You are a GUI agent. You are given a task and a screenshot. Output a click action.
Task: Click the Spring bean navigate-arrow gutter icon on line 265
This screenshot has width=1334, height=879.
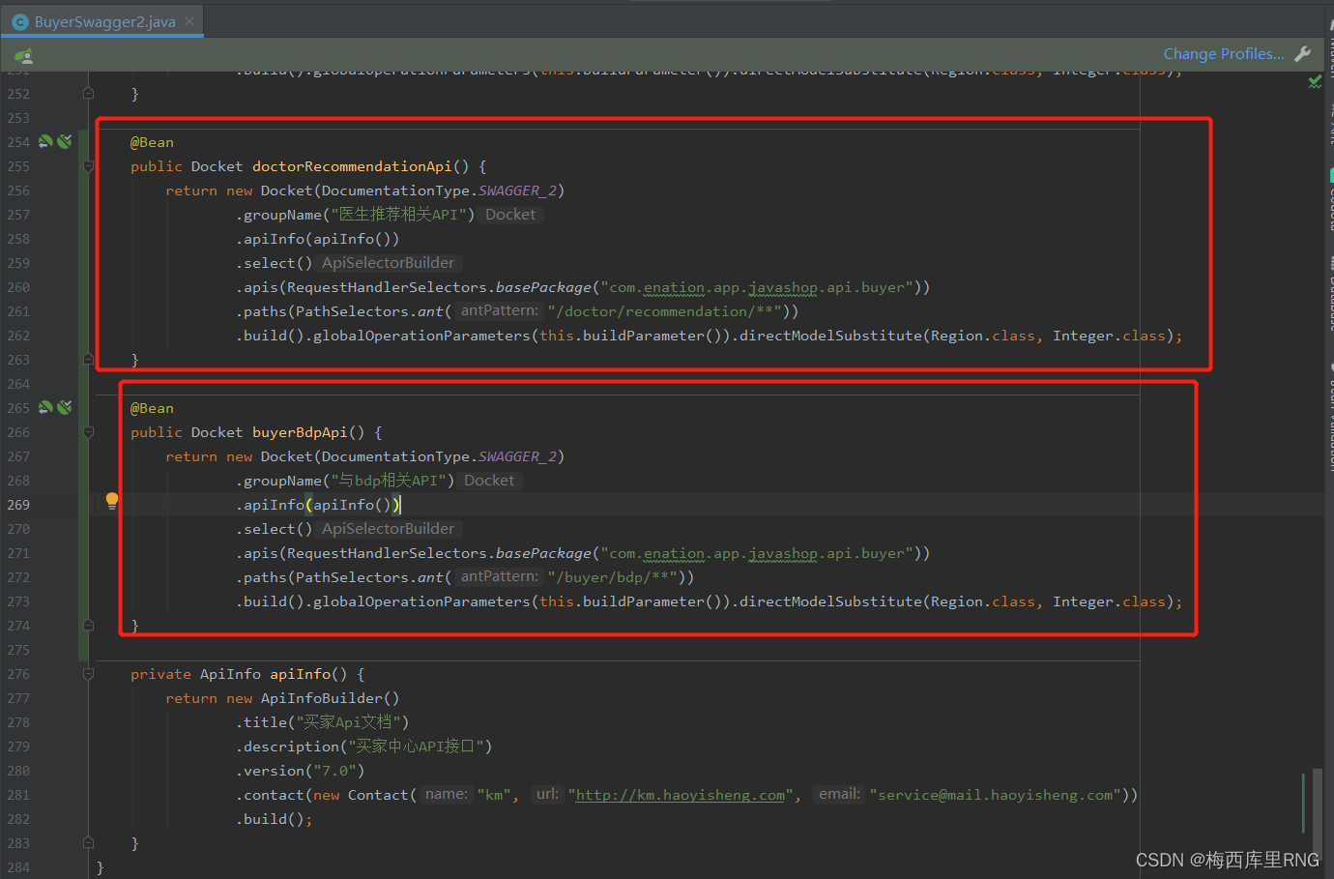coord(45,408)
